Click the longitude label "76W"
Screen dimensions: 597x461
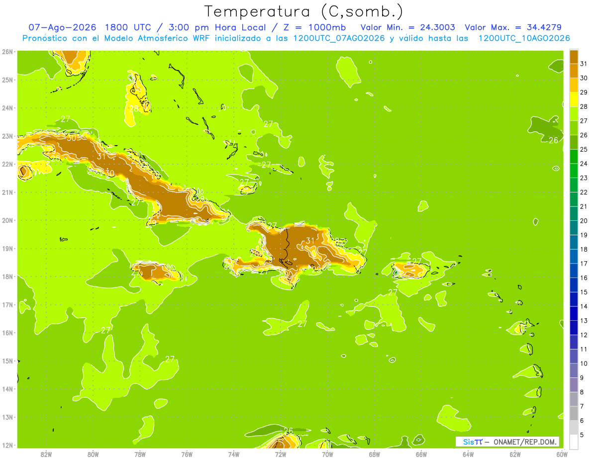(187, 454)
